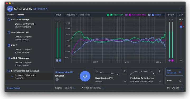190x99 pixels.
Task: Click the input R channel badge
Action: coord(60,60)
